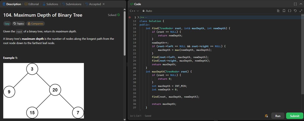The height and width of the screenshot is (121, 304).
Task: Click the Run button
Action: pos(278,116)
